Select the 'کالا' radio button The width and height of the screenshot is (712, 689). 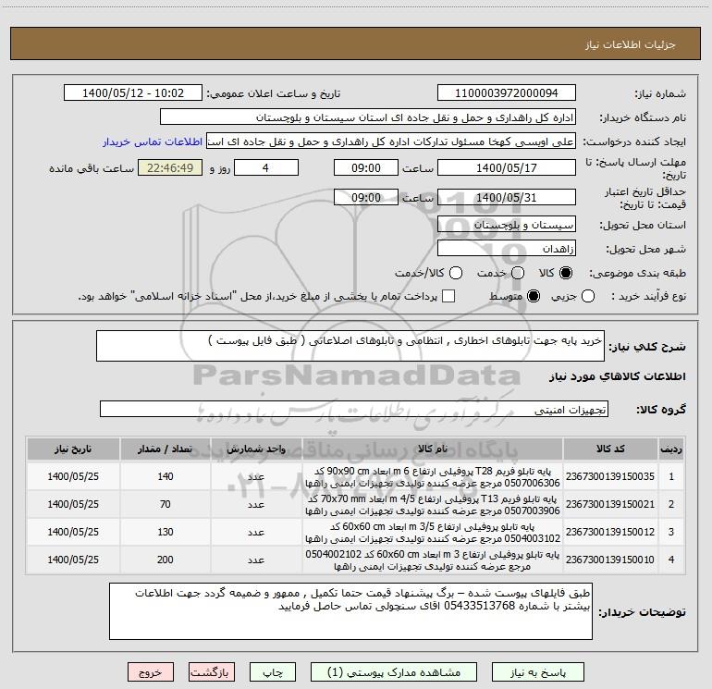[566, 273]
